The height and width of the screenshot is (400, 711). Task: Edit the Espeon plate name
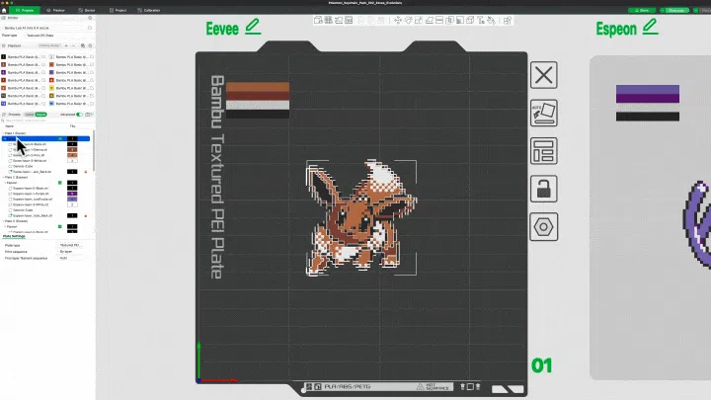coord(650,27)
